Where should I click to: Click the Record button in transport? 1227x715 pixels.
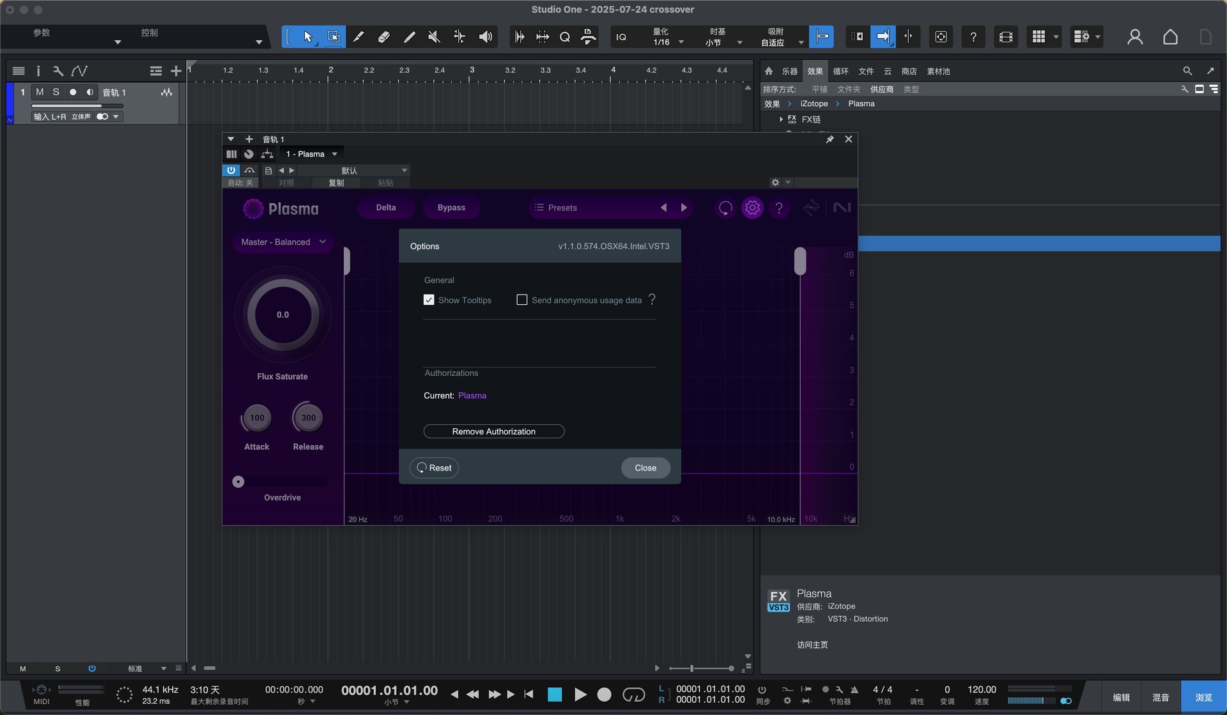click(604, 695)
